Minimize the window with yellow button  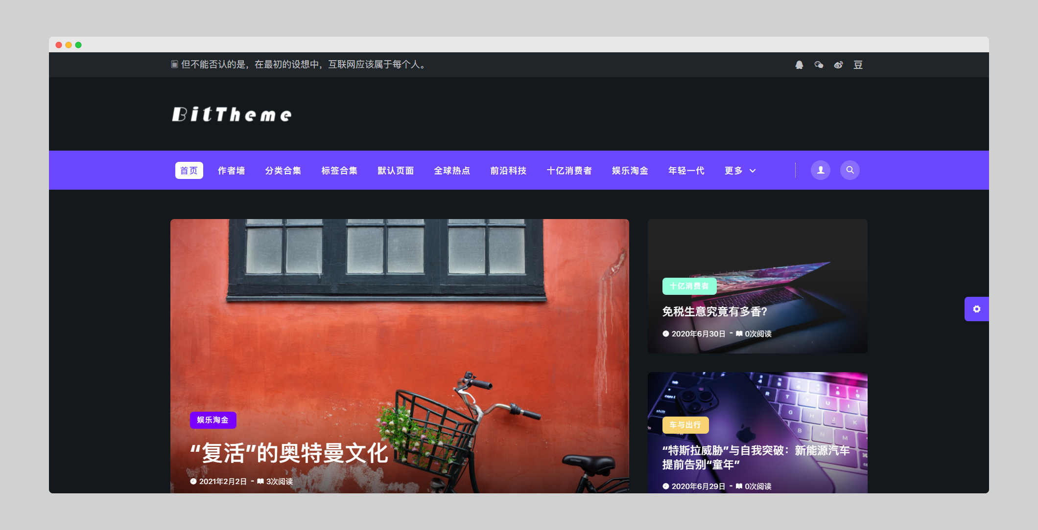click(69, 45)
